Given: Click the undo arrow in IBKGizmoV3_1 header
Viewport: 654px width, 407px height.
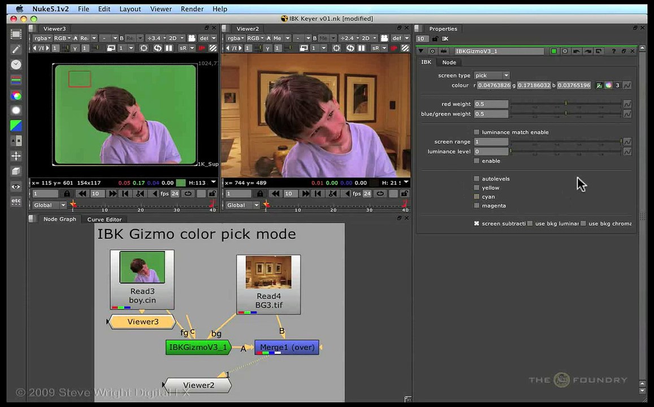Looking at the screenshot, I should pos(577,51).
